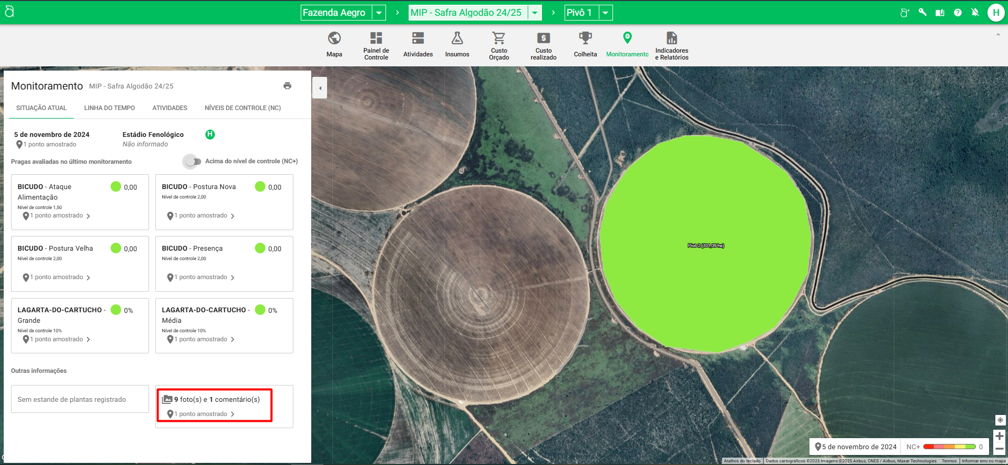Open the Pivô 1 dropdown arrow
Screen dimensions: 1008x465
606,13
